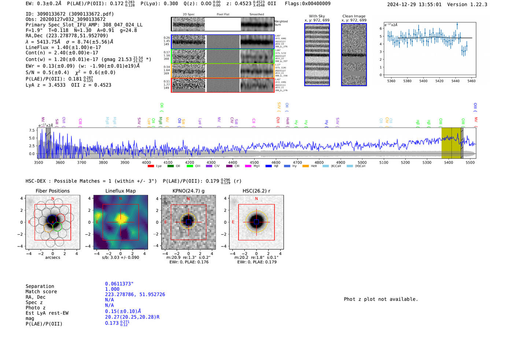This screenshot has height=349, width=513.
Task: Click the blue-bordered 2D Spec fiber cutout
Action: click(189, 42)
